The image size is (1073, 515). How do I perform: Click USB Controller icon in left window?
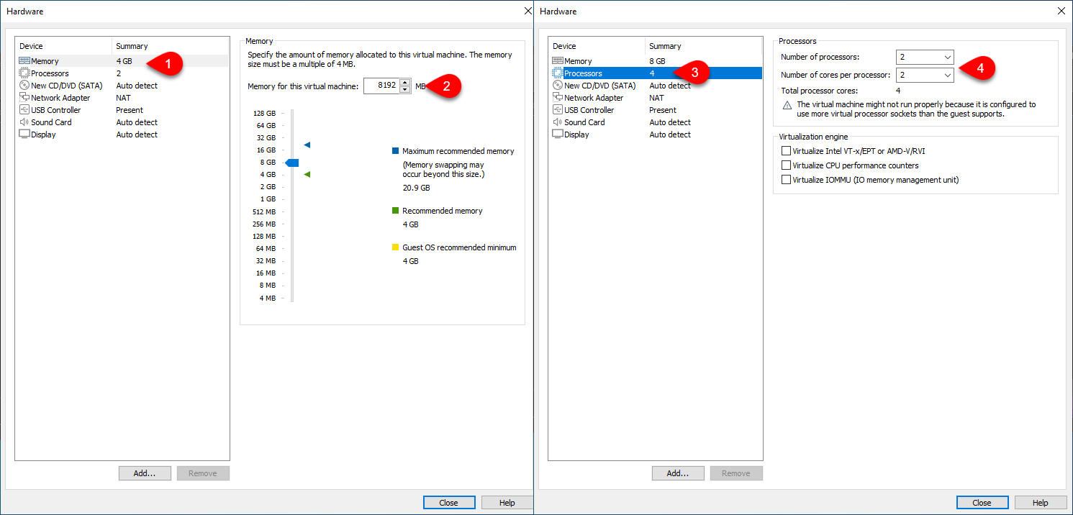click(x=24, y=110)
